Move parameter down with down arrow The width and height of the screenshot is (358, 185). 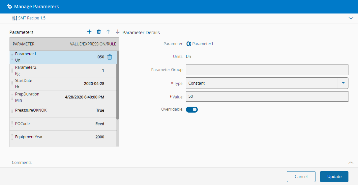(118, 32)
